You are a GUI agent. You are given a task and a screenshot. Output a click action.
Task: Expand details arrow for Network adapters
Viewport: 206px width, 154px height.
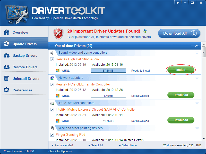[x=197, y=78]
